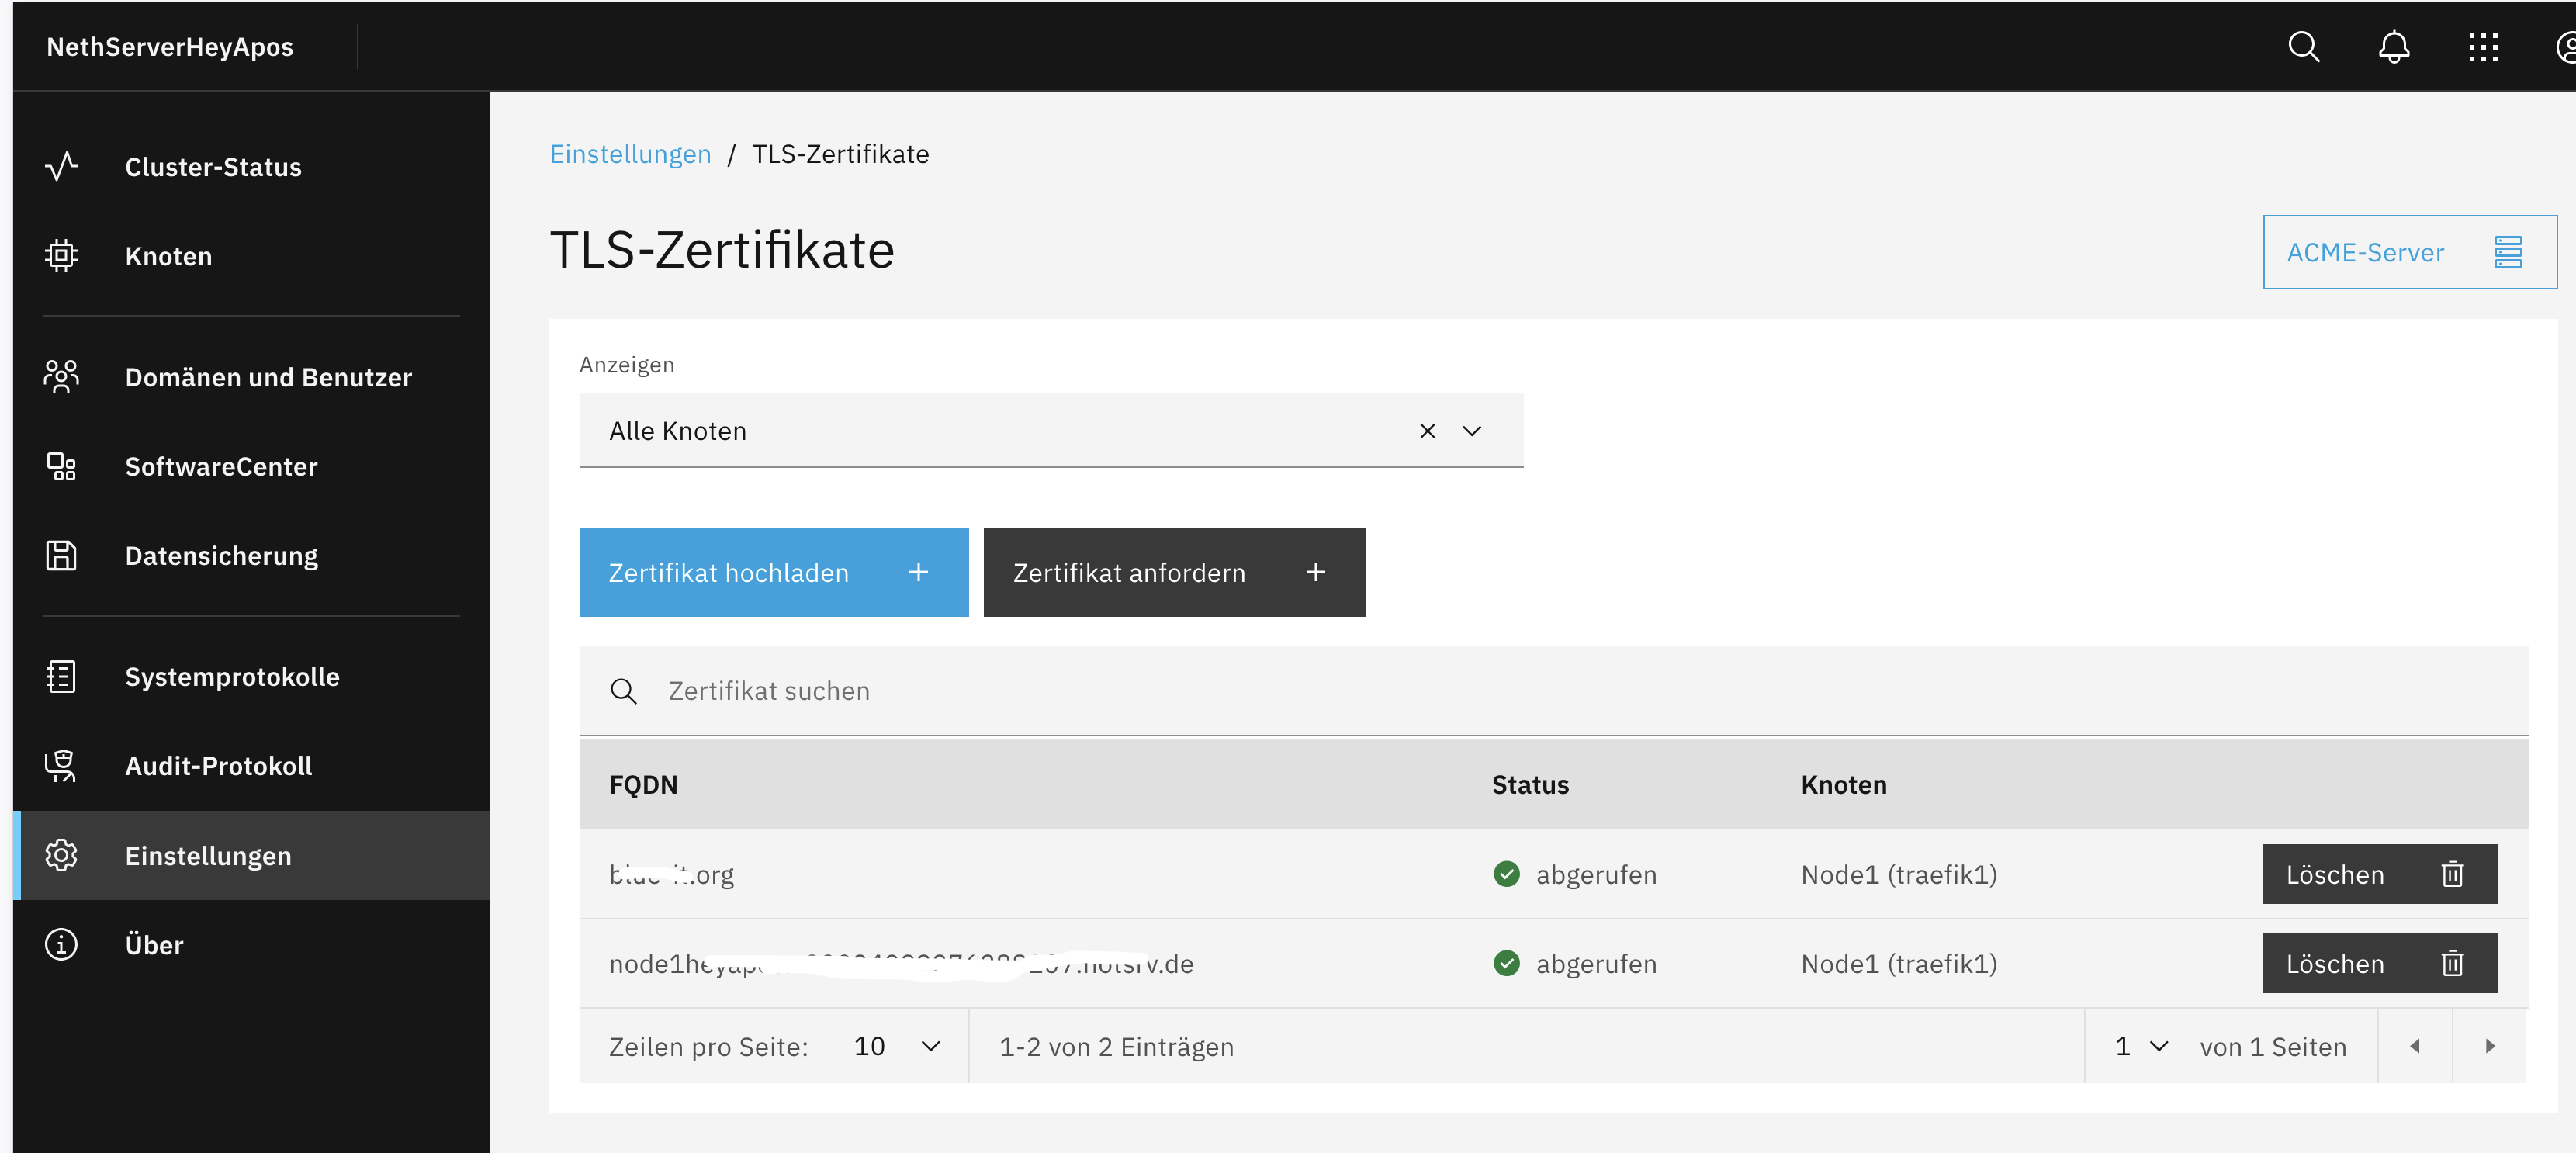Viewport: 2576px width, 1153px height.
Task: Open rows per page dropdown
Action: [x=896, y=1046]
